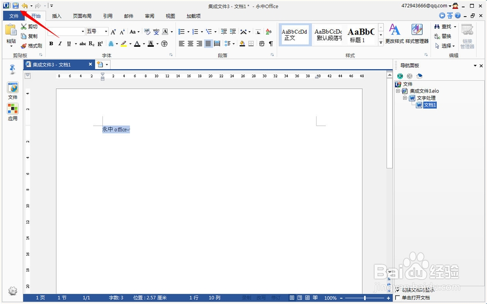Click the Strikethrough abc icon
Viewport: 487px width, 304px height.
[x=83, y=43]
